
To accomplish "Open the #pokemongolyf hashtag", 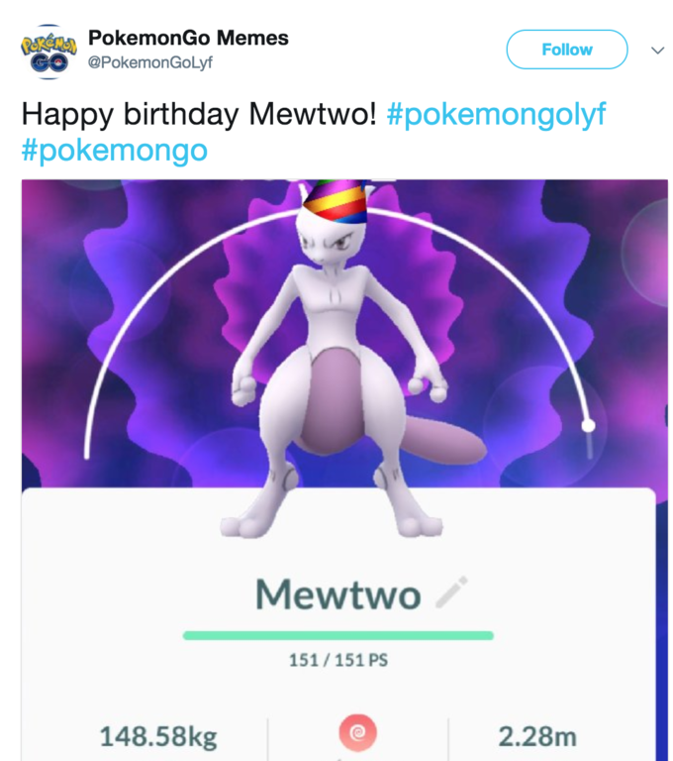I will (496, 115).
